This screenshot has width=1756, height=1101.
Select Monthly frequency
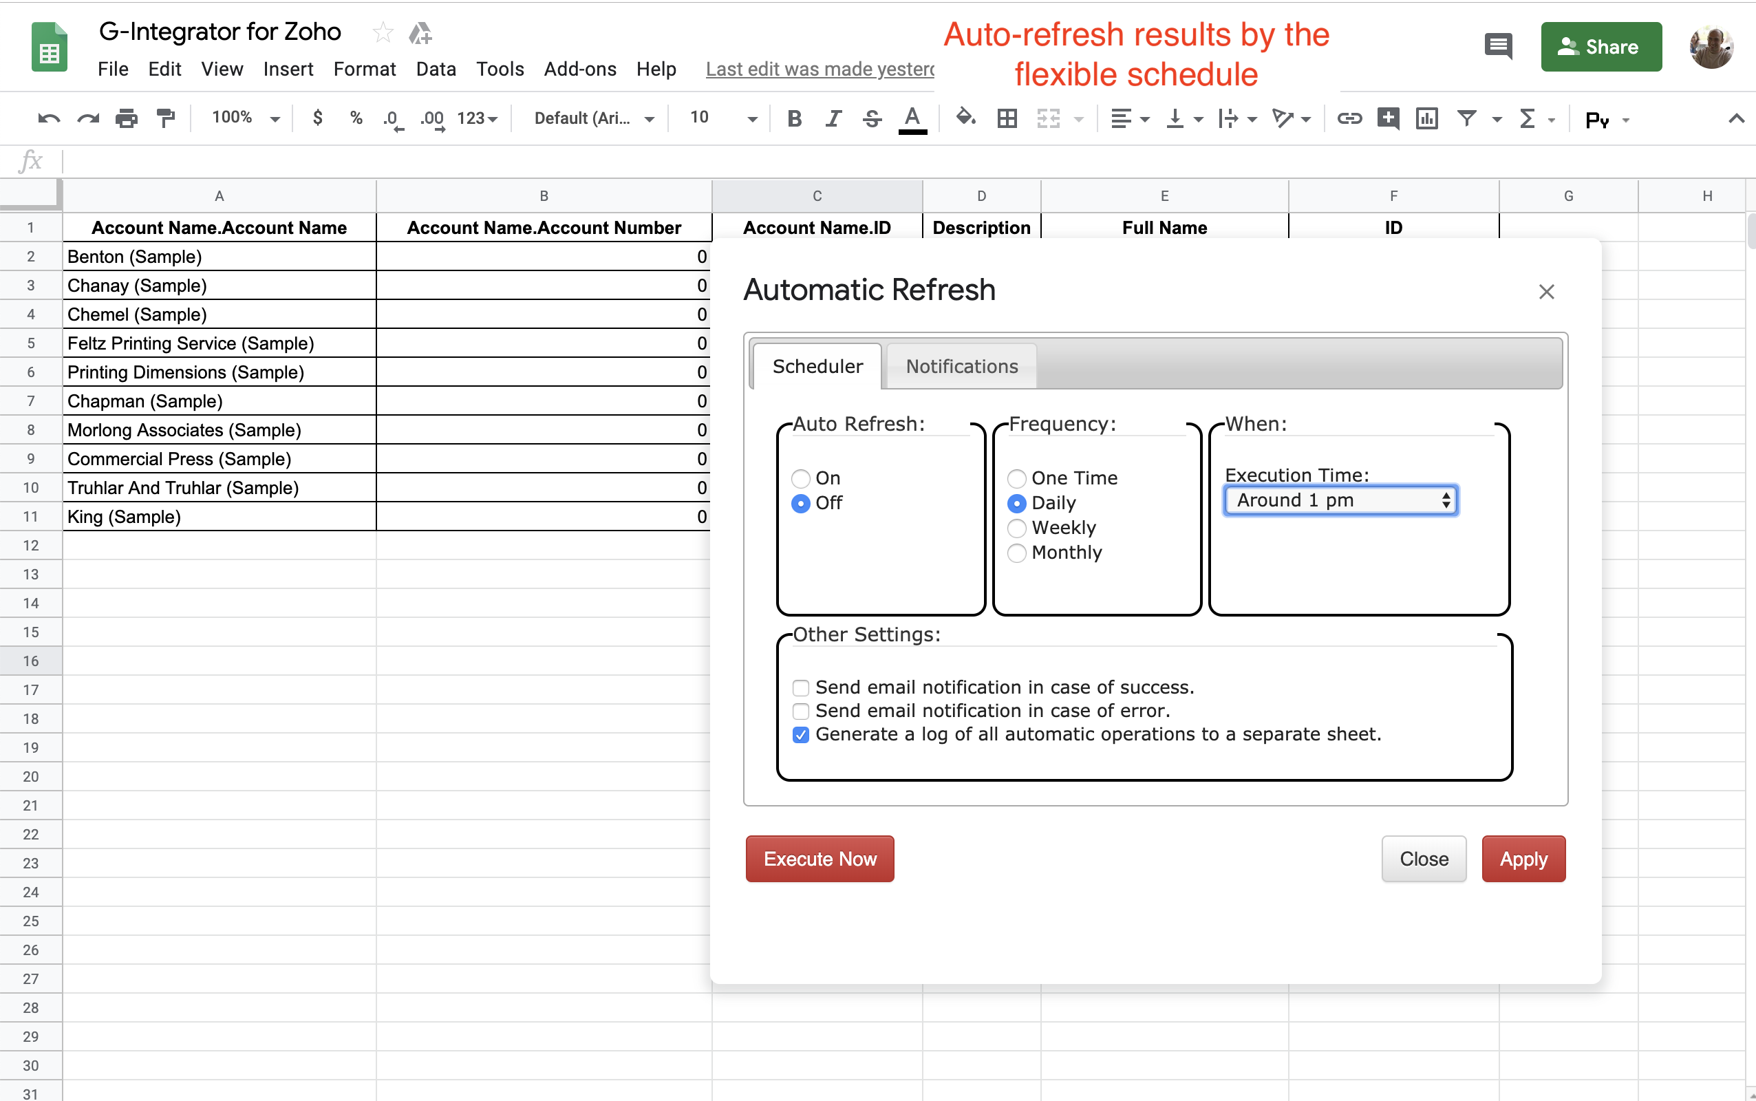[x=1017, y=553]
